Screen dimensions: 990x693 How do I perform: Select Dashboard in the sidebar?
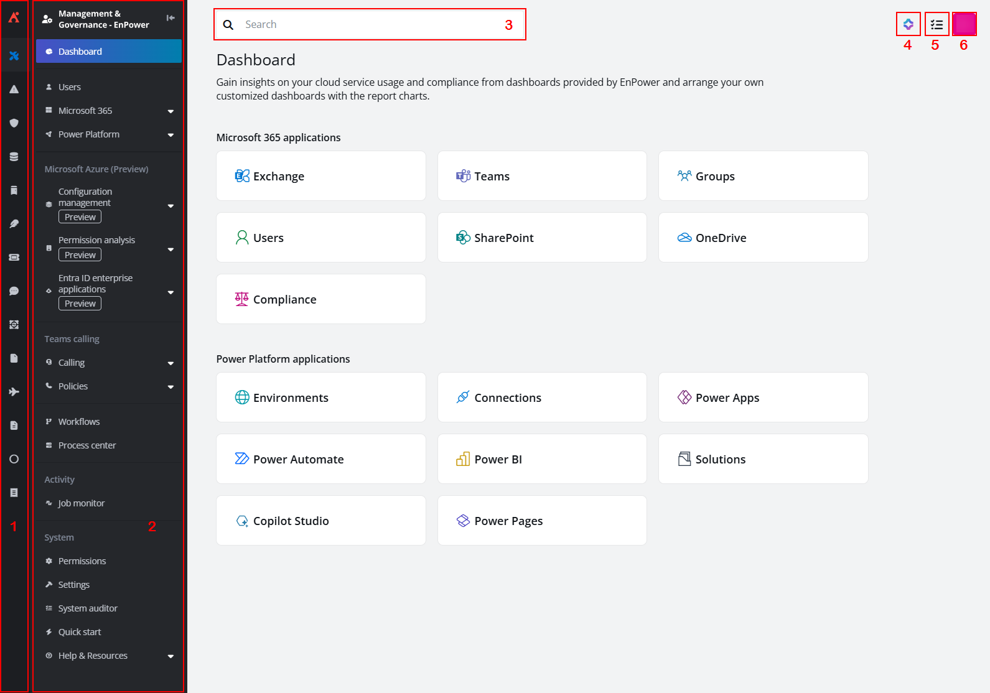109,52
